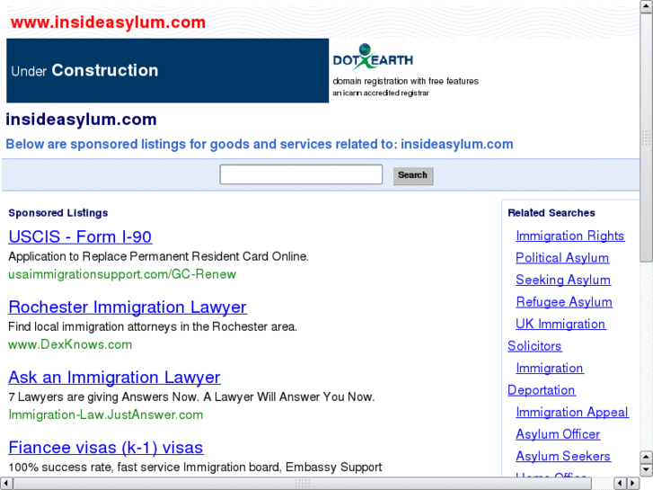
Task: Select the Political Asylum related search
Action: (562, 258)
